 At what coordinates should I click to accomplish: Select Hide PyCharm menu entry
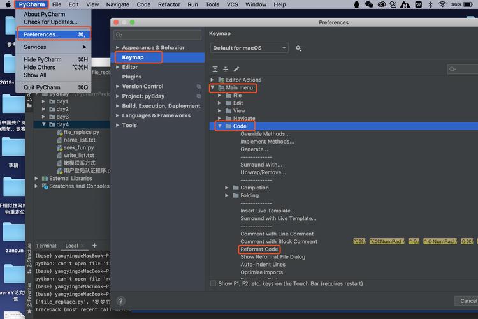tap(54, 59)
